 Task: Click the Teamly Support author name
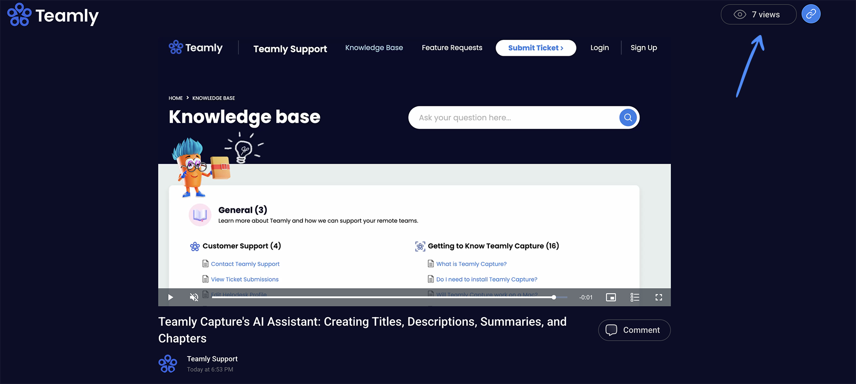point(212,359)
